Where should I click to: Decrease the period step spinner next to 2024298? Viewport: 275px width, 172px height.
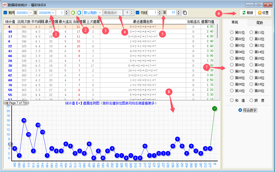click(x=66, y=14)
